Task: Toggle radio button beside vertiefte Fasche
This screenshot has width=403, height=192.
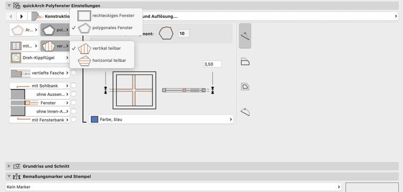Action: 74,72
